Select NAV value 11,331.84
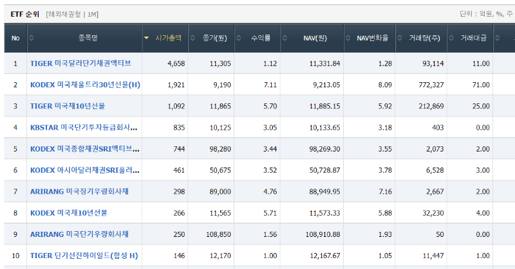 pos(325,64)
